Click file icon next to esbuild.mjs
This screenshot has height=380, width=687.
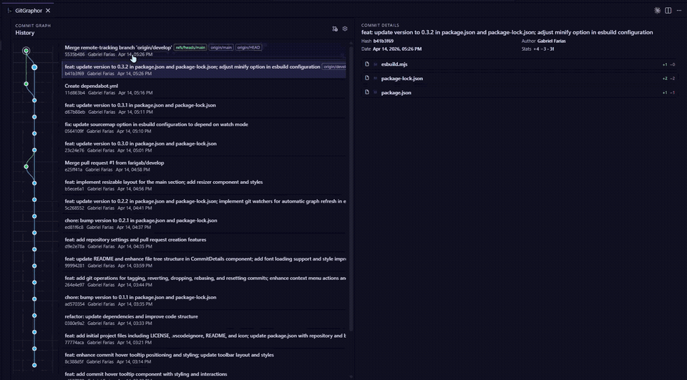click(367, 64)
